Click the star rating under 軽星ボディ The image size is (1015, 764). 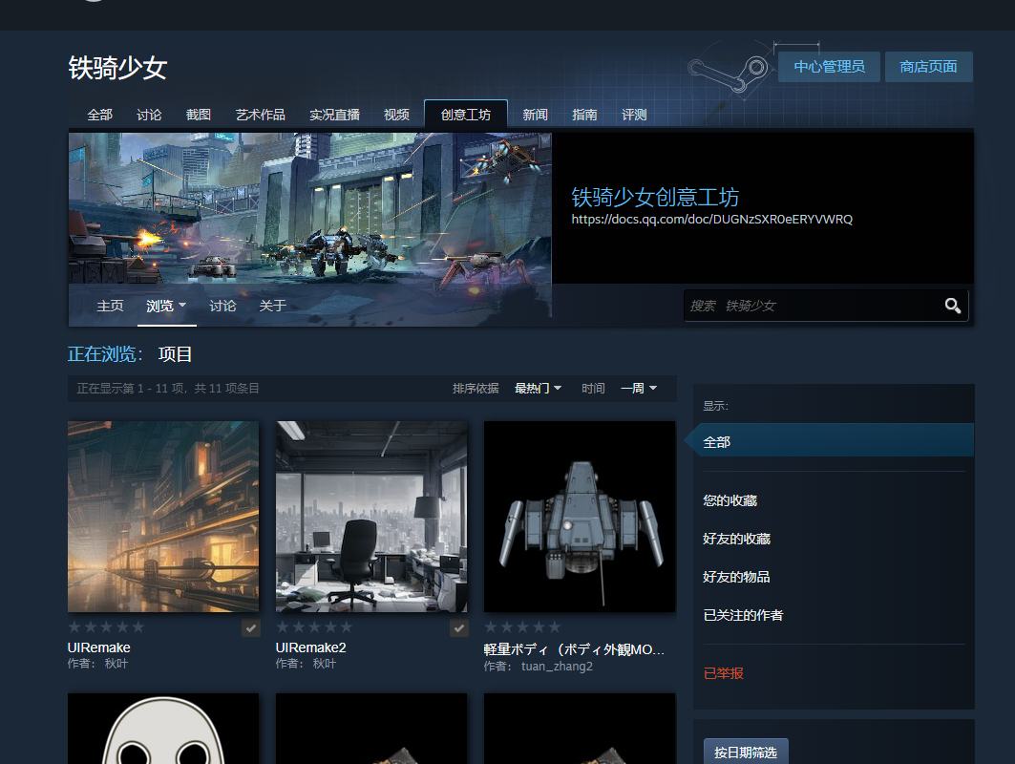(522, 626)
